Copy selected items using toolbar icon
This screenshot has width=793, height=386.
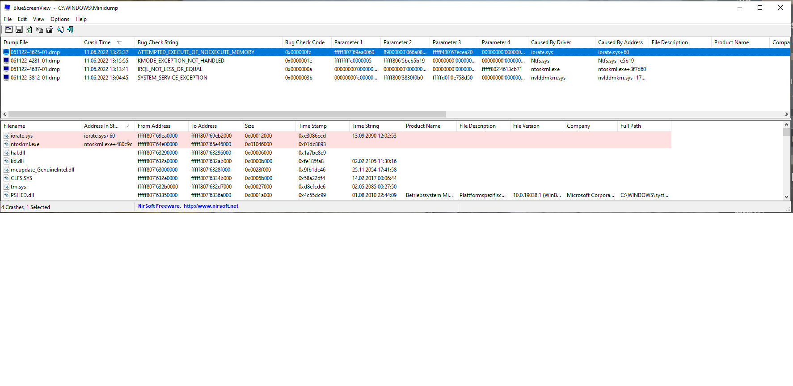(40, 29)
